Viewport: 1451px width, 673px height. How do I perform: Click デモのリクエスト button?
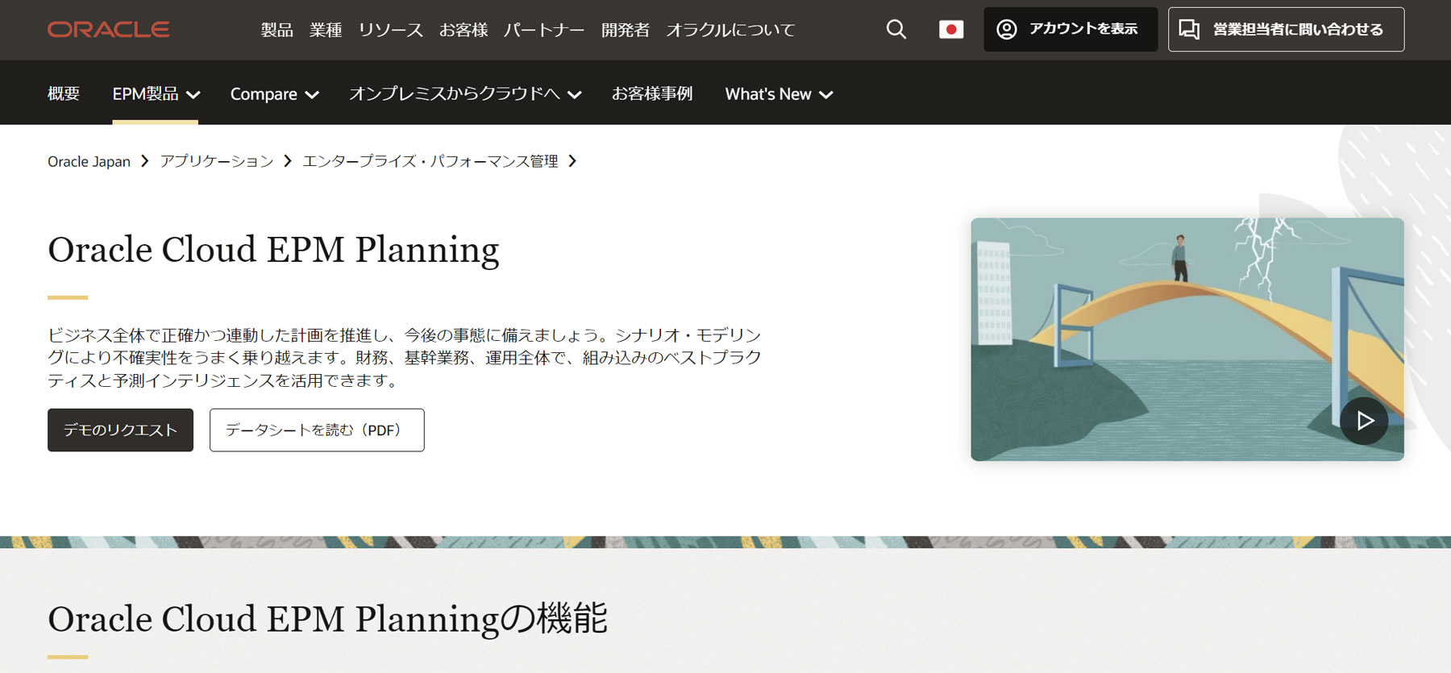[x=120, y=430]
